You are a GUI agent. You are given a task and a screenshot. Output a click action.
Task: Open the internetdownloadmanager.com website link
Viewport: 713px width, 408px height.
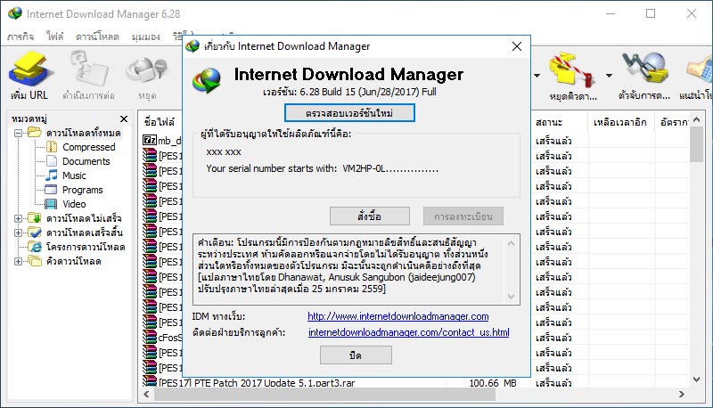(397, 316)
